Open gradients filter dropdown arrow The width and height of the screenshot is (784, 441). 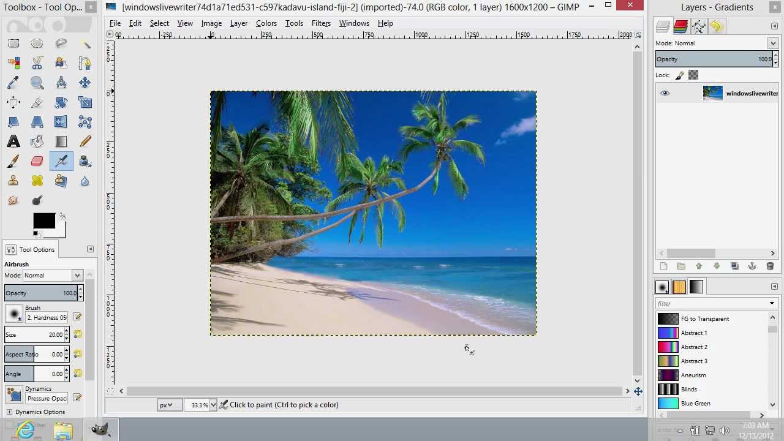[772, 303]
